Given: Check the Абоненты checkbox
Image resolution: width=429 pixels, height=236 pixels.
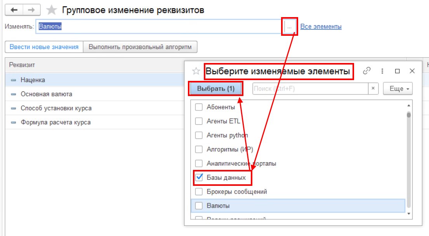Looking at the screenshot, I should click(199, 107).
